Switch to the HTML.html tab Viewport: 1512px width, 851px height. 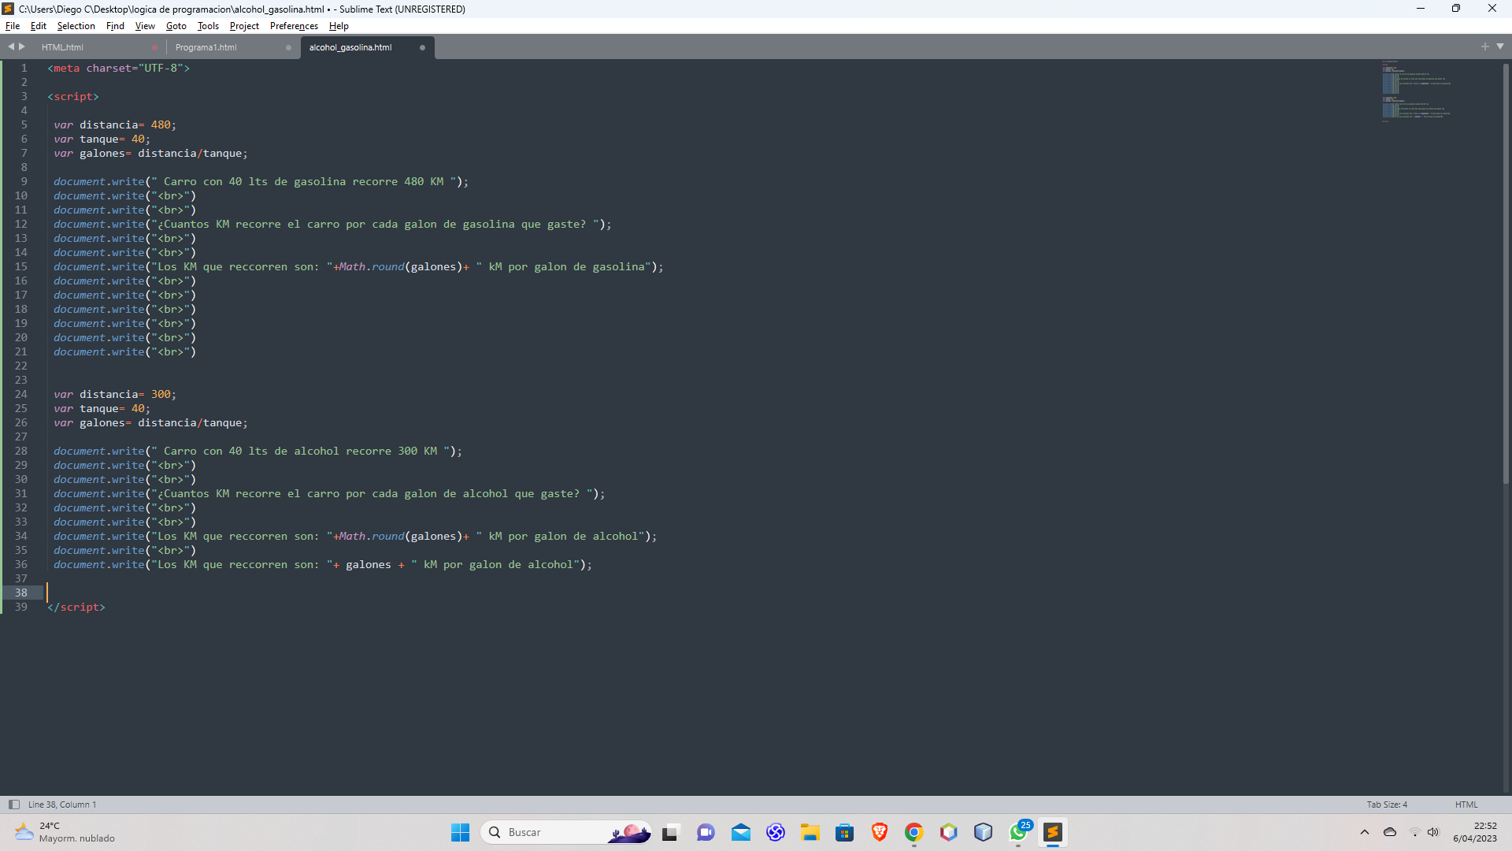[x=62, y=47]
